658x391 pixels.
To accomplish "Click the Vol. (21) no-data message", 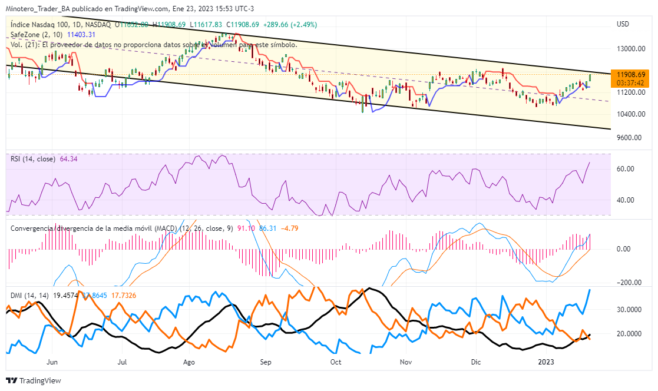I will (x=154, y=45).
